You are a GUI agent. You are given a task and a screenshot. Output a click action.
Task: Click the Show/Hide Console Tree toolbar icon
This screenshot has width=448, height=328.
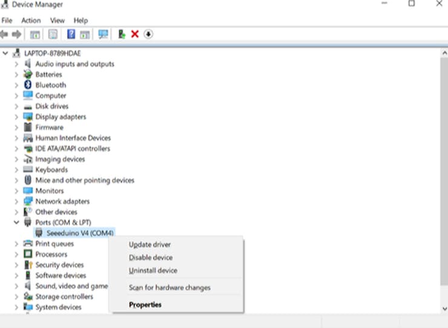coord(35,34)
